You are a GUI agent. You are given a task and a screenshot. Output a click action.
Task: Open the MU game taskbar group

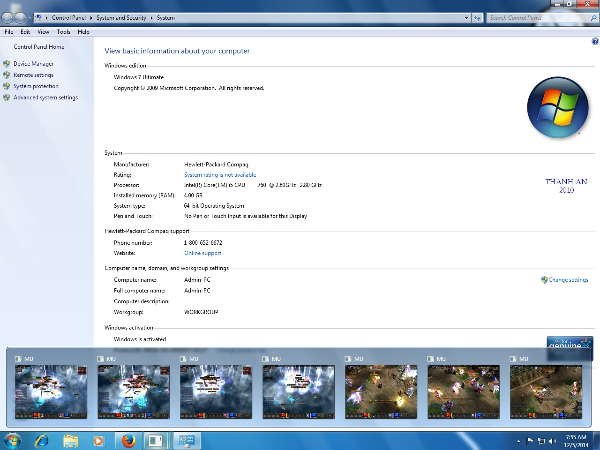(x=157, y=441)
